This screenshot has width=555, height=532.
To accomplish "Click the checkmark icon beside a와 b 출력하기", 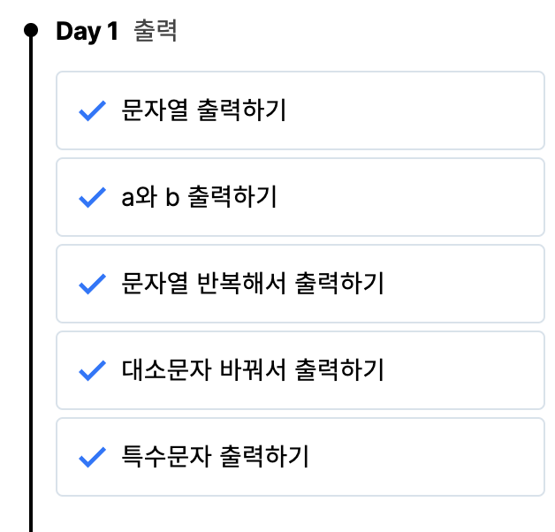I will (x=92, y=198).
